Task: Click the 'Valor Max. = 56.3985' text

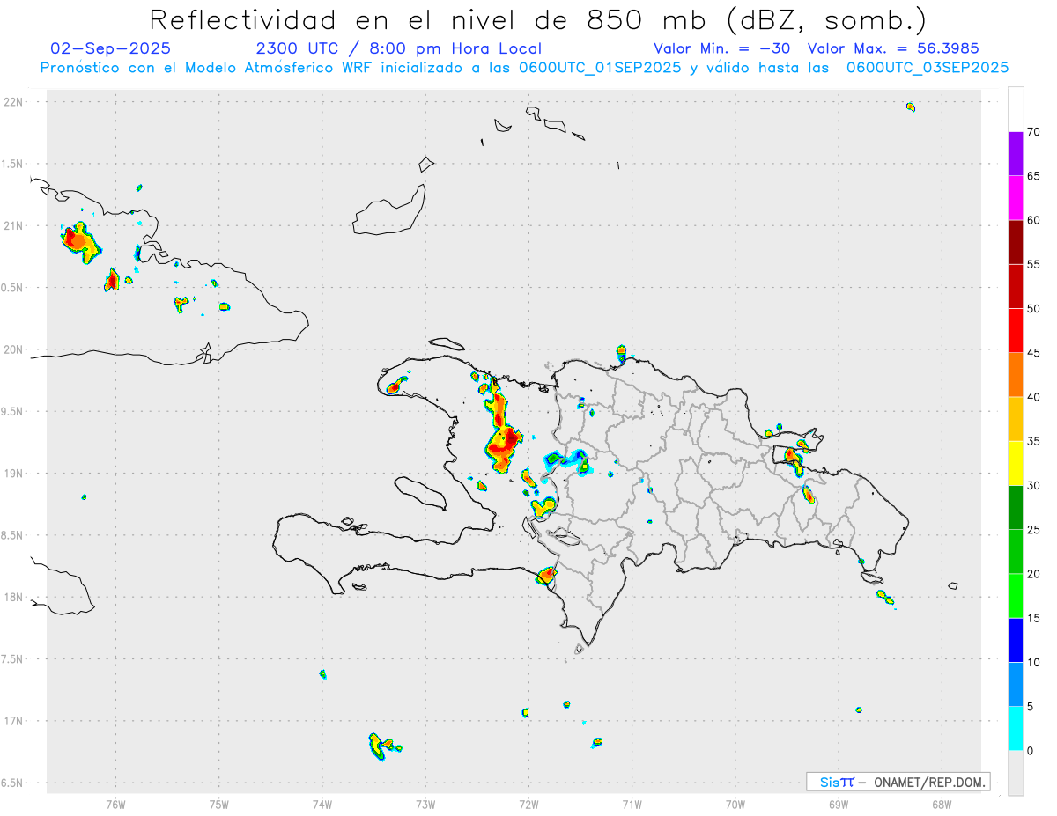Action: tap(893, 48)
